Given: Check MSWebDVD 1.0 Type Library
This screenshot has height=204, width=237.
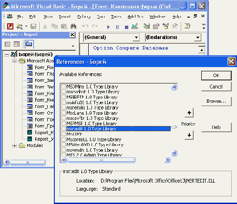Looking at the screenshot, I should pos(63,145).
